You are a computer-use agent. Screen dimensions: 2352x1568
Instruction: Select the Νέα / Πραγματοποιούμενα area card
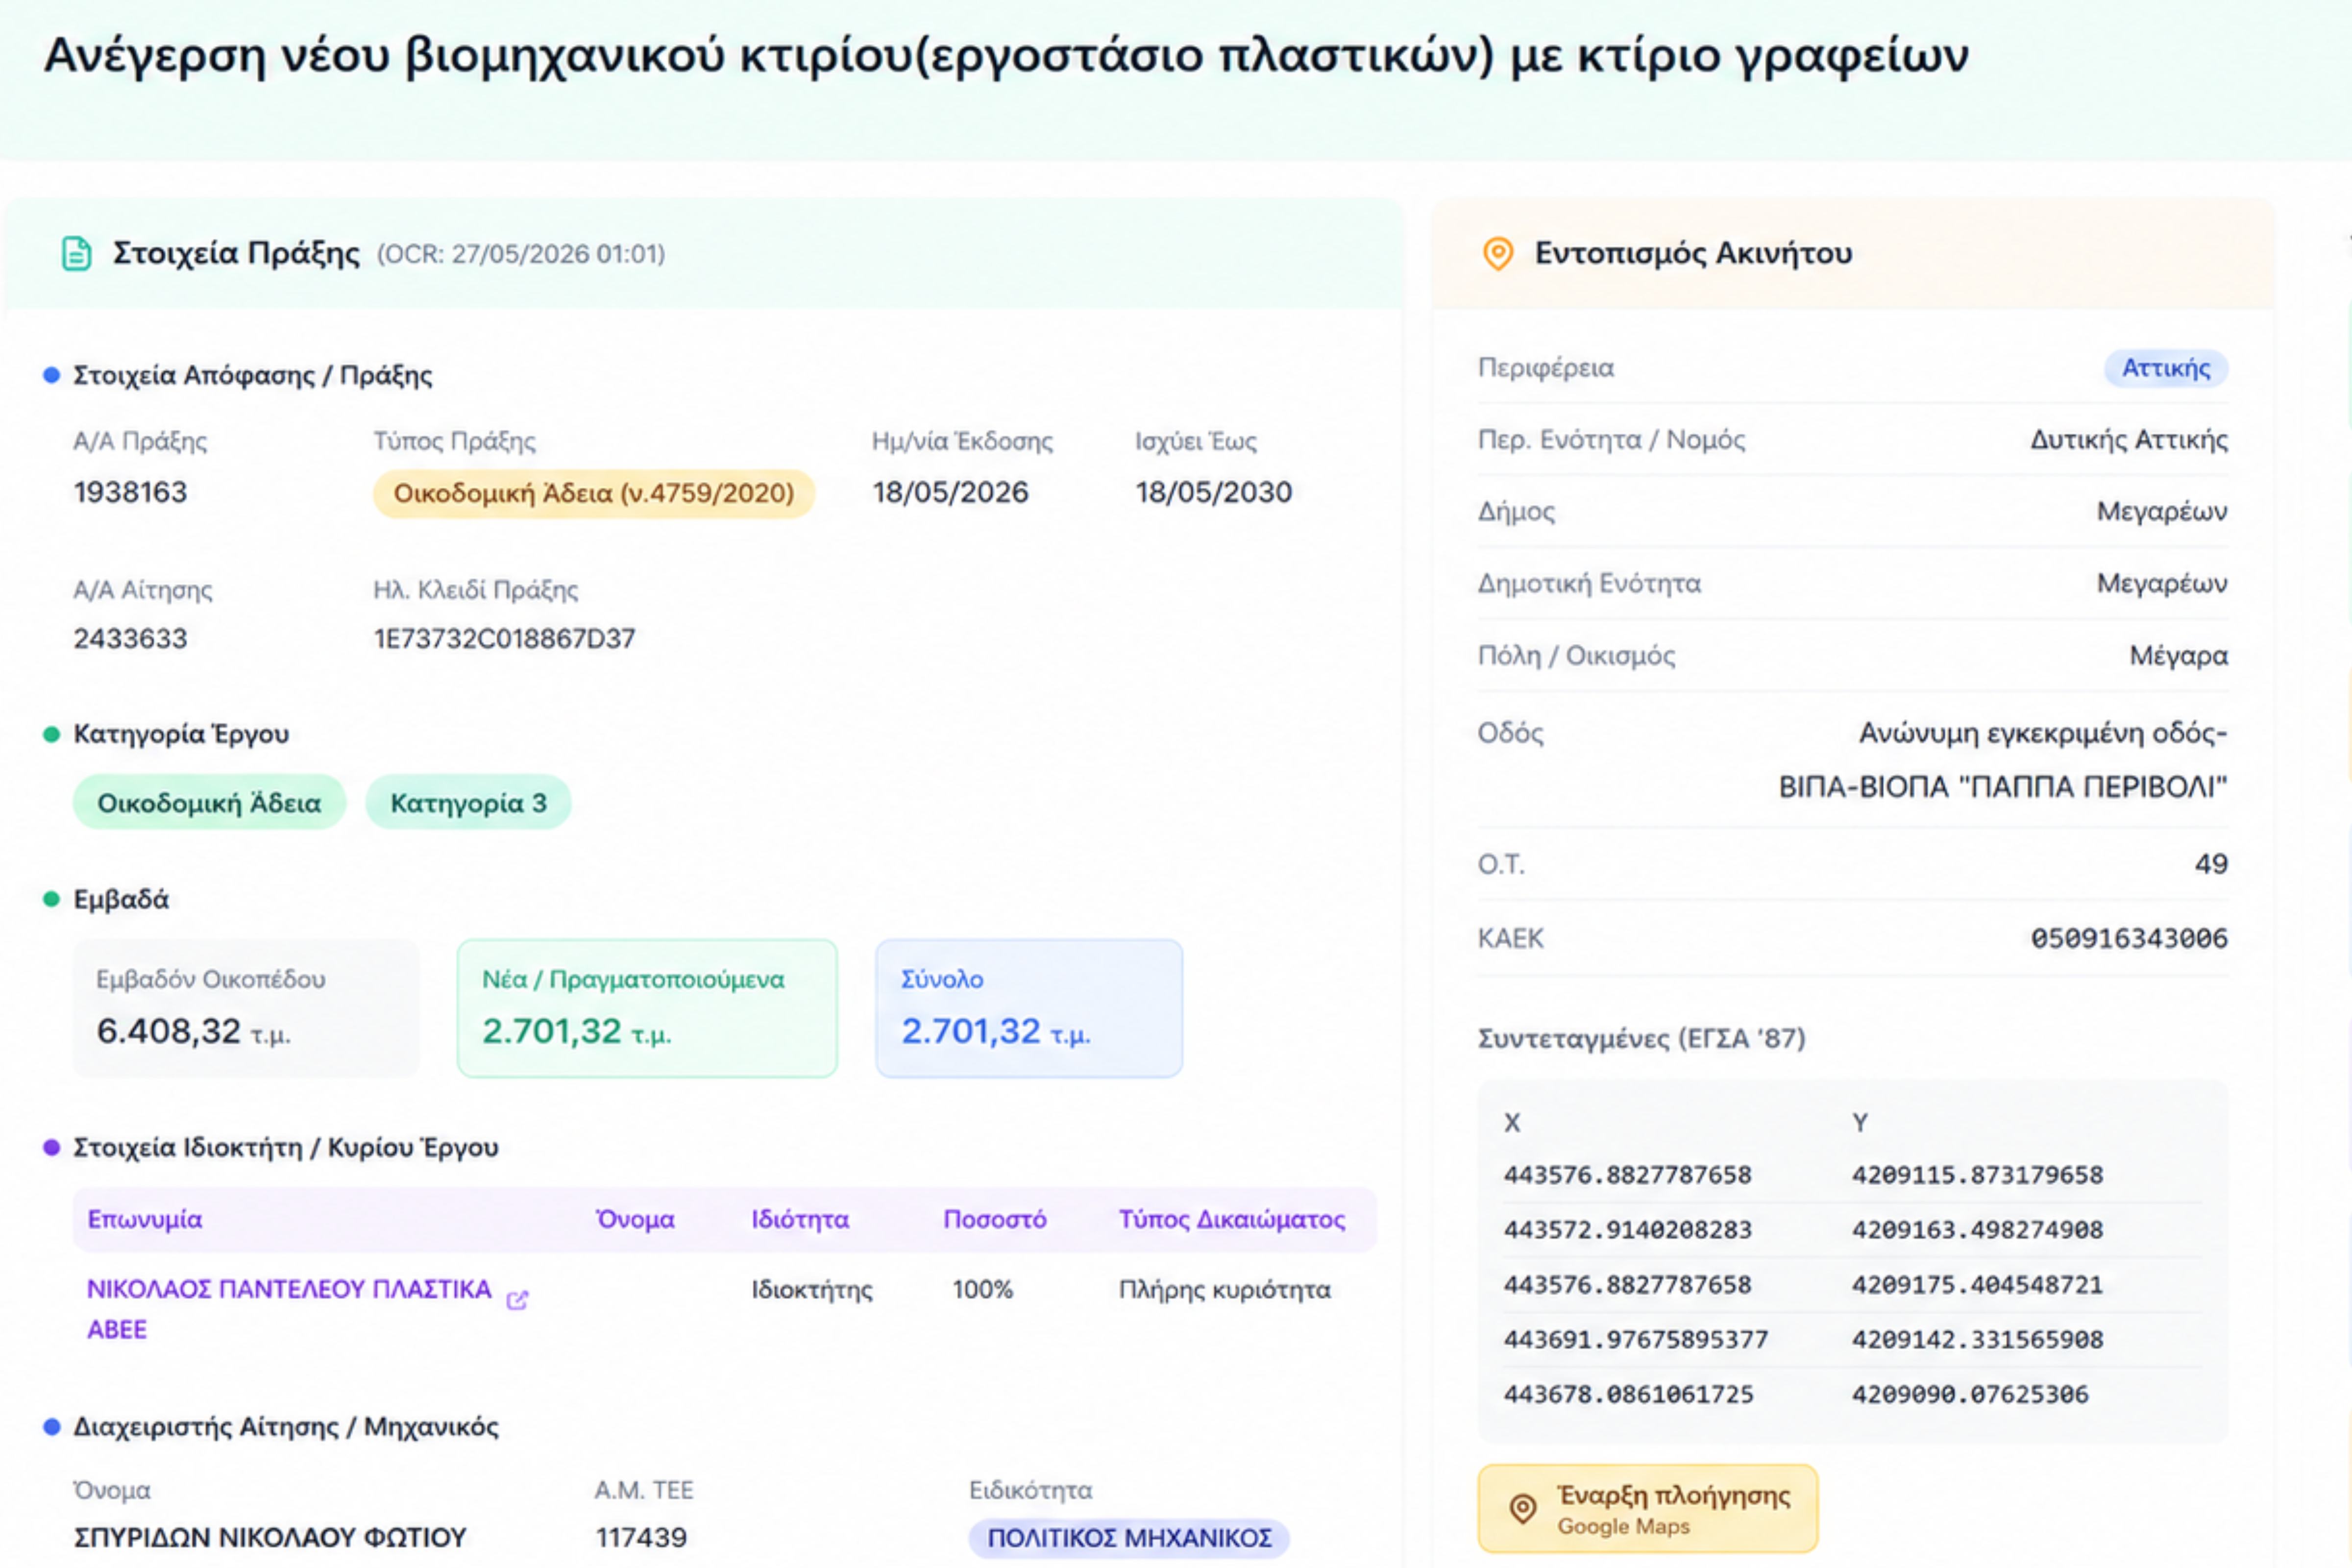pyautogui.click(x=647, y=1008)
